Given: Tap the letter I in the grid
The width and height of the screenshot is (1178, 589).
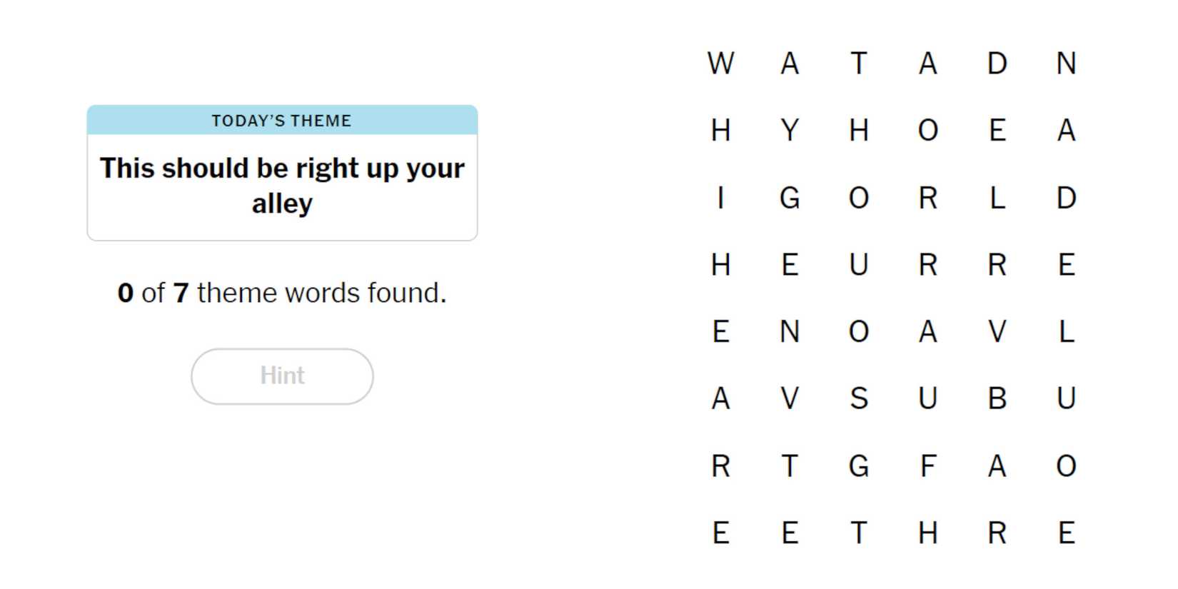Looking at the screenshot, I should click(x=720, y=198).
